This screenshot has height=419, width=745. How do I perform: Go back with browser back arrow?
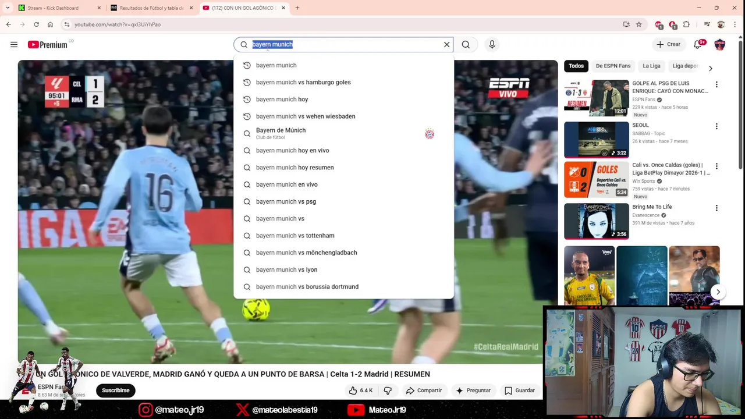tap(8, 24)
